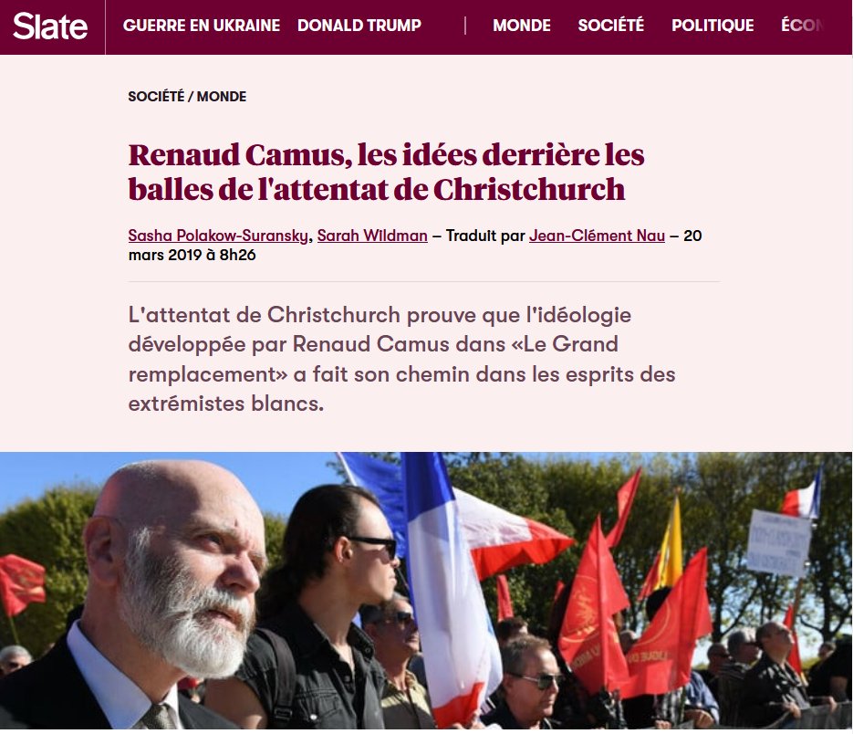Open author Sasha Polakow-Suransky's page

218,236
